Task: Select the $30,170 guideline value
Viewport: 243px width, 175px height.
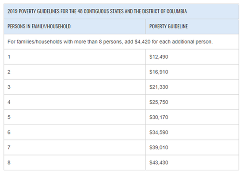Action: (x=159, y=117)
